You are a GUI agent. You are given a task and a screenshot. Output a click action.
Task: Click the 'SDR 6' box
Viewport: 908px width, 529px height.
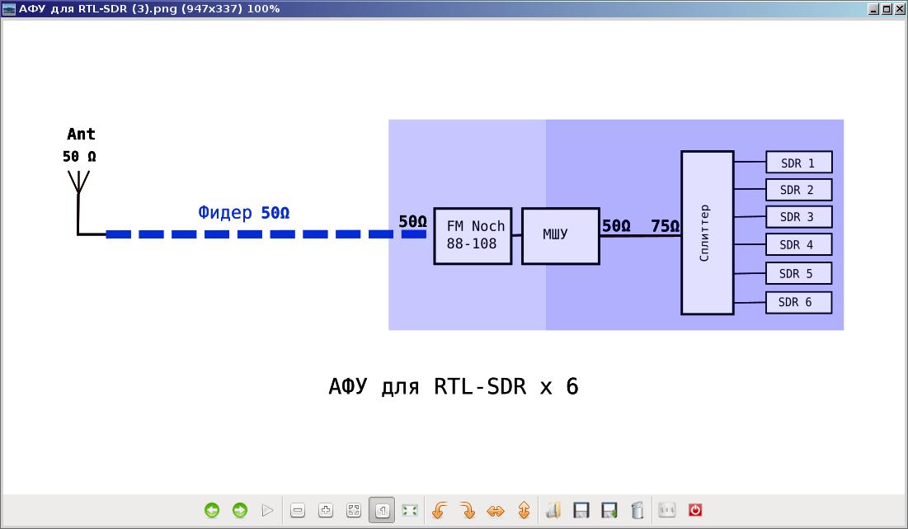[x=798, y=302]
